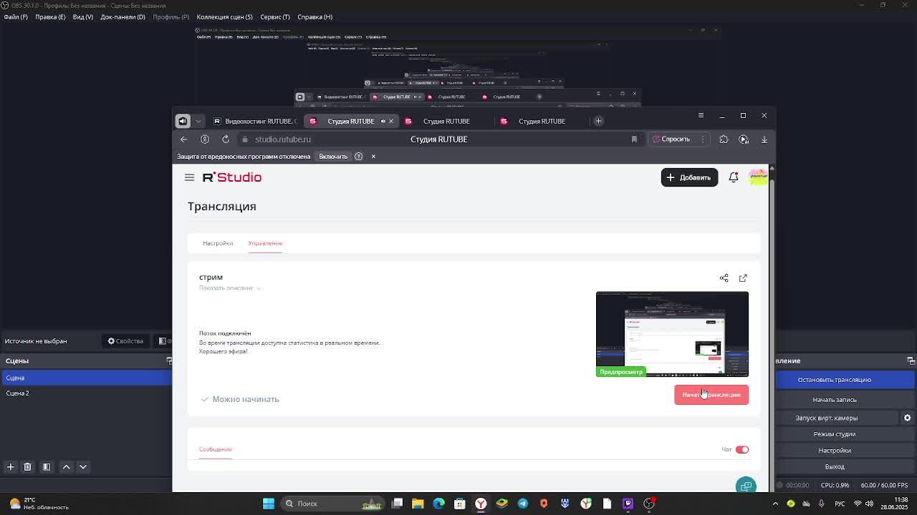Open source Свойства in OBS

coord(126,341)
